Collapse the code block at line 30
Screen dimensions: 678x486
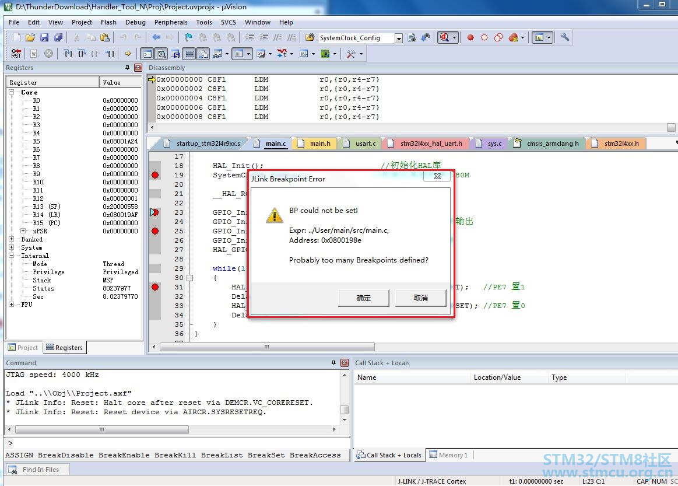[x=190, y=278]
